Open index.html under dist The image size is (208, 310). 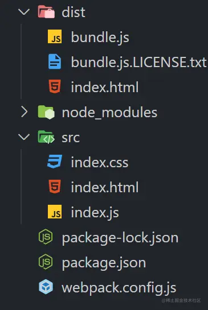click(x=105, y=87)
